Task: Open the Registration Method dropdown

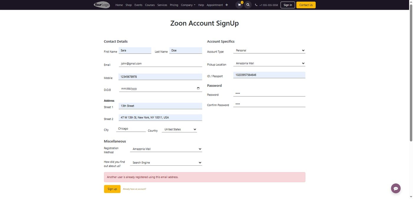Action: (x=166, y=149)
